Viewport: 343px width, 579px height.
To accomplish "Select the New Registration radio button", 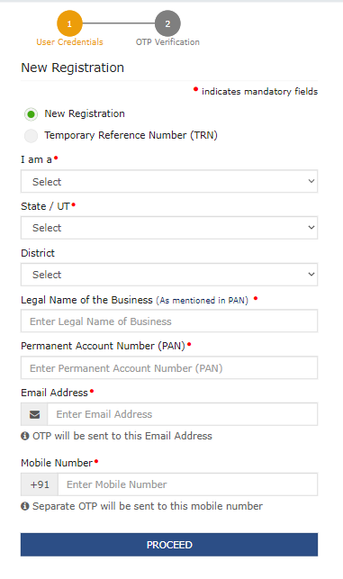I will pos(31,114).
